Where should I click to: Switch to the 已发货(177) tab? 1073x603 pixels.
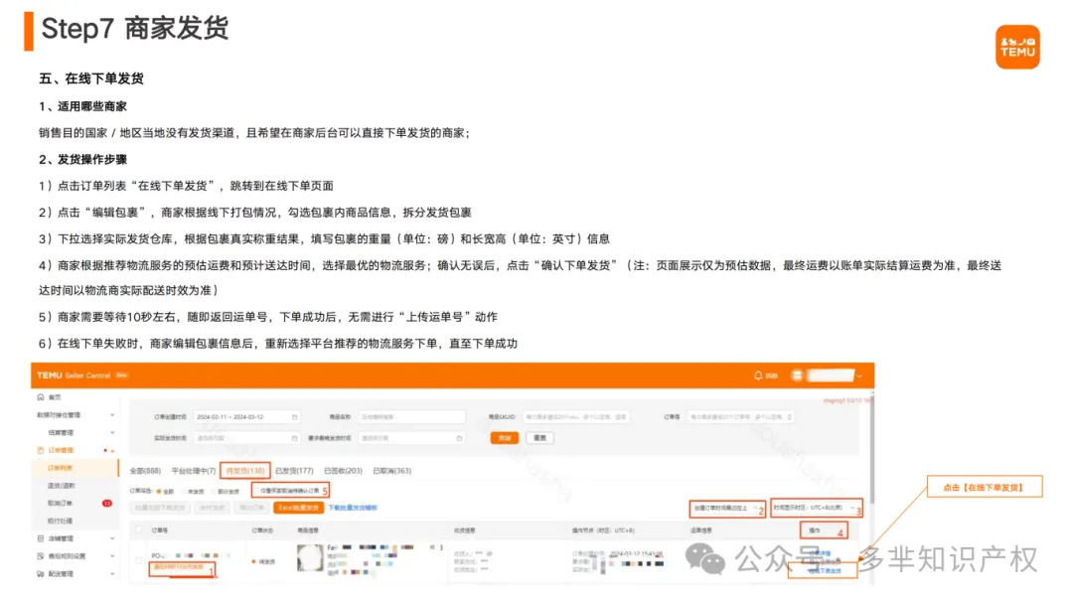coord(294,471)
